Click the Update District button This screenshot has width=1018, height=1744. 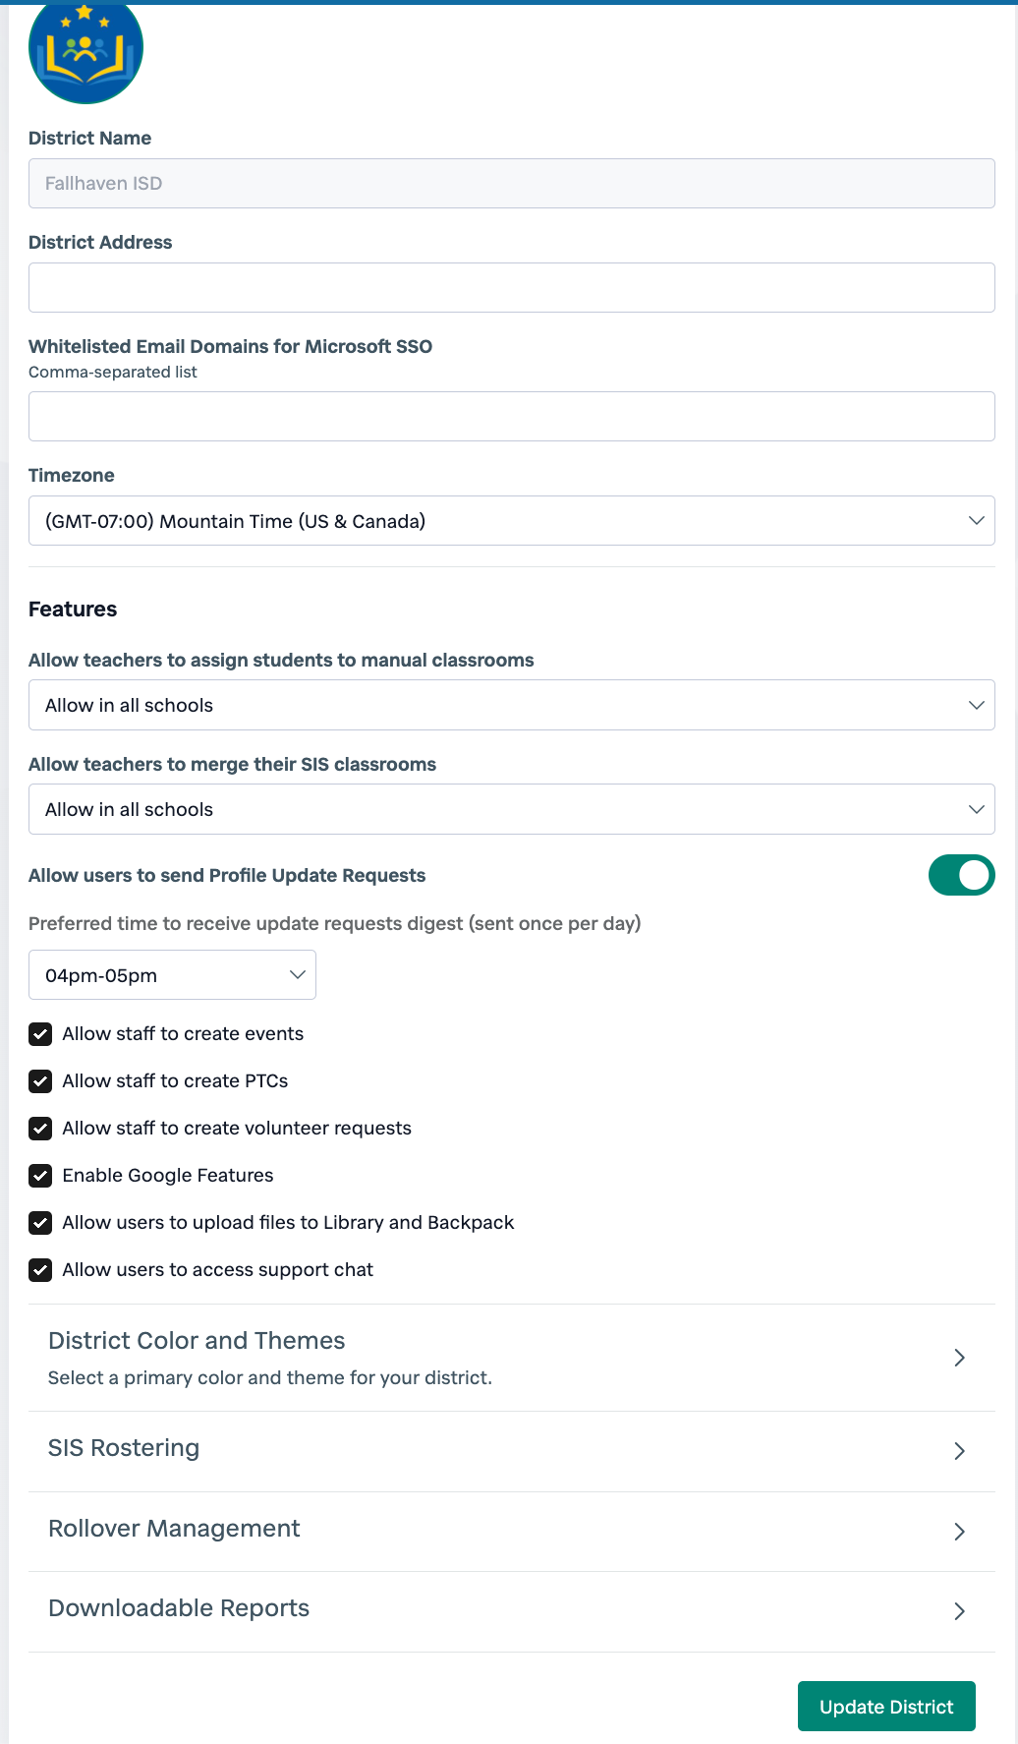(885, 1707)
